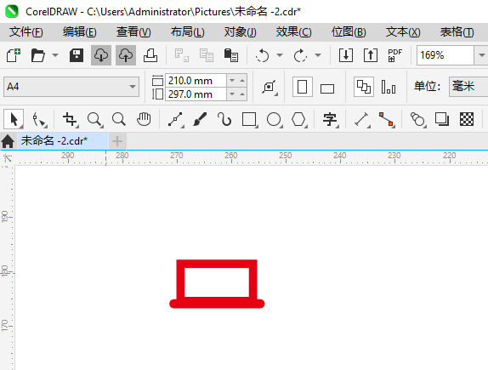Select the Zoom tool with flyout
The width and height of the screenshot is (488, 370).
[x=94, y=120]
